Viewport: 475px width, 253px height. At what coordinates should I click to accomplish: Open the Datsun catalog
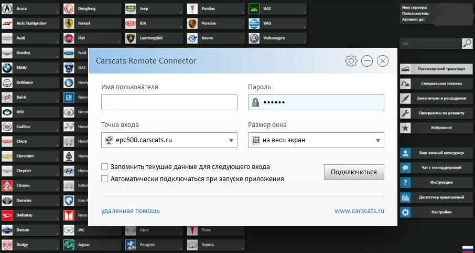(x=30, y=230)
